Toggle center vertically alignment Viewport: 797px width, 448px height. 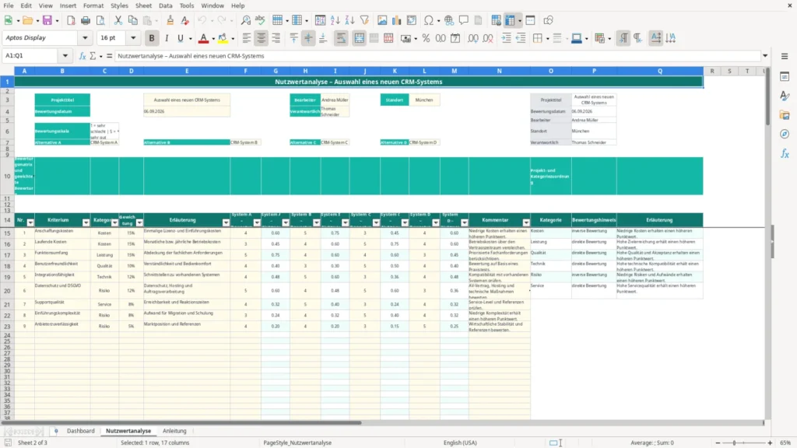[x=308, y=38]
